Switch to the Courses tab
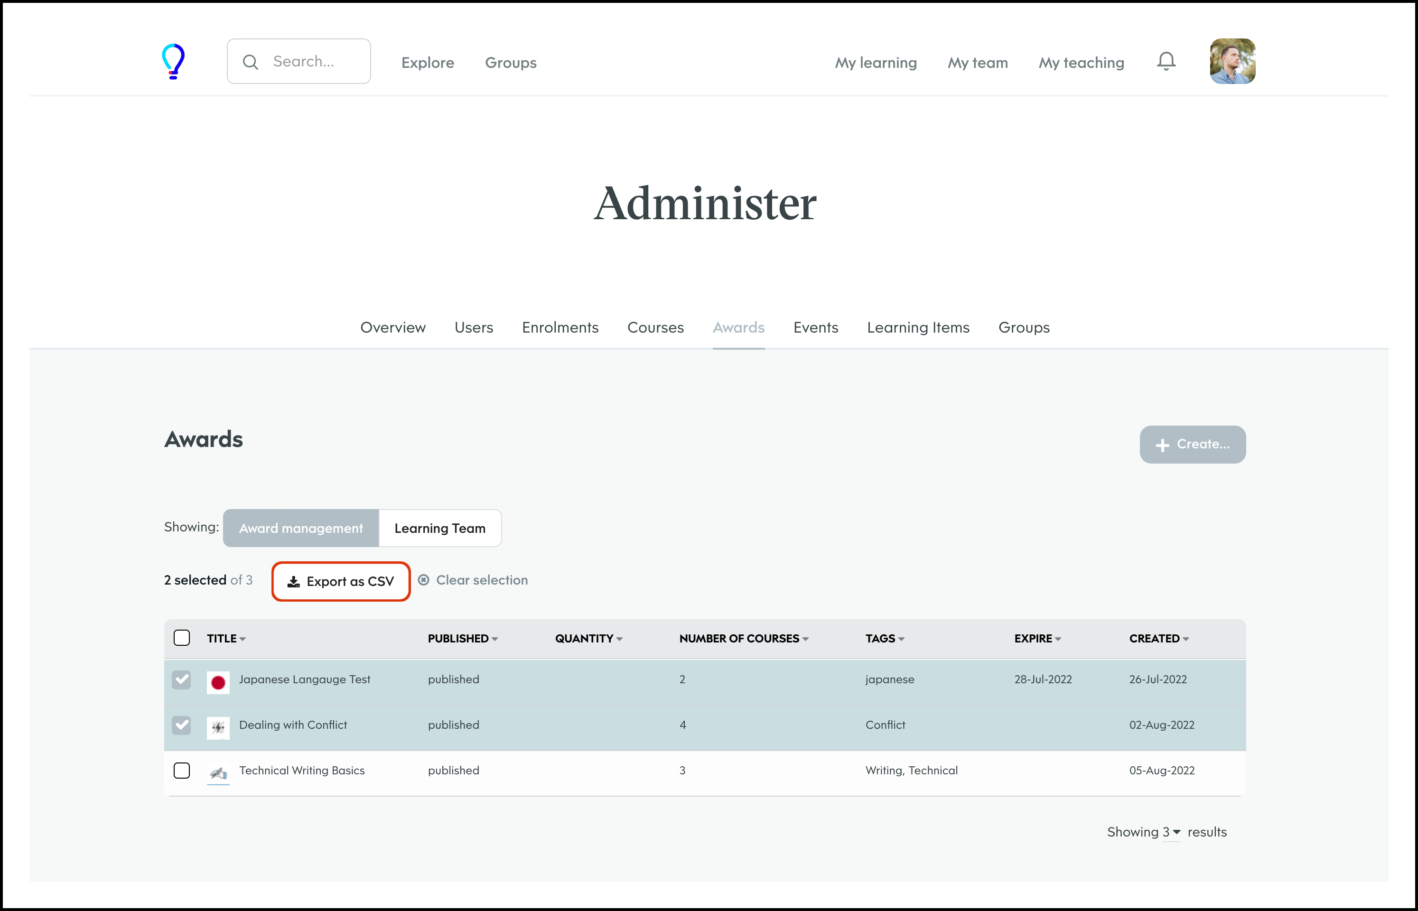This screenshot has width=1418, height=911. click(x=655, y=327)
